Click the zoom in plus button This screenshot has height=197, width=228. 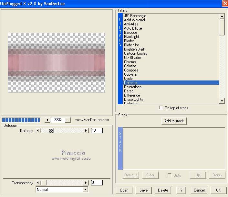pyautogui.click(x=47, y=120)
